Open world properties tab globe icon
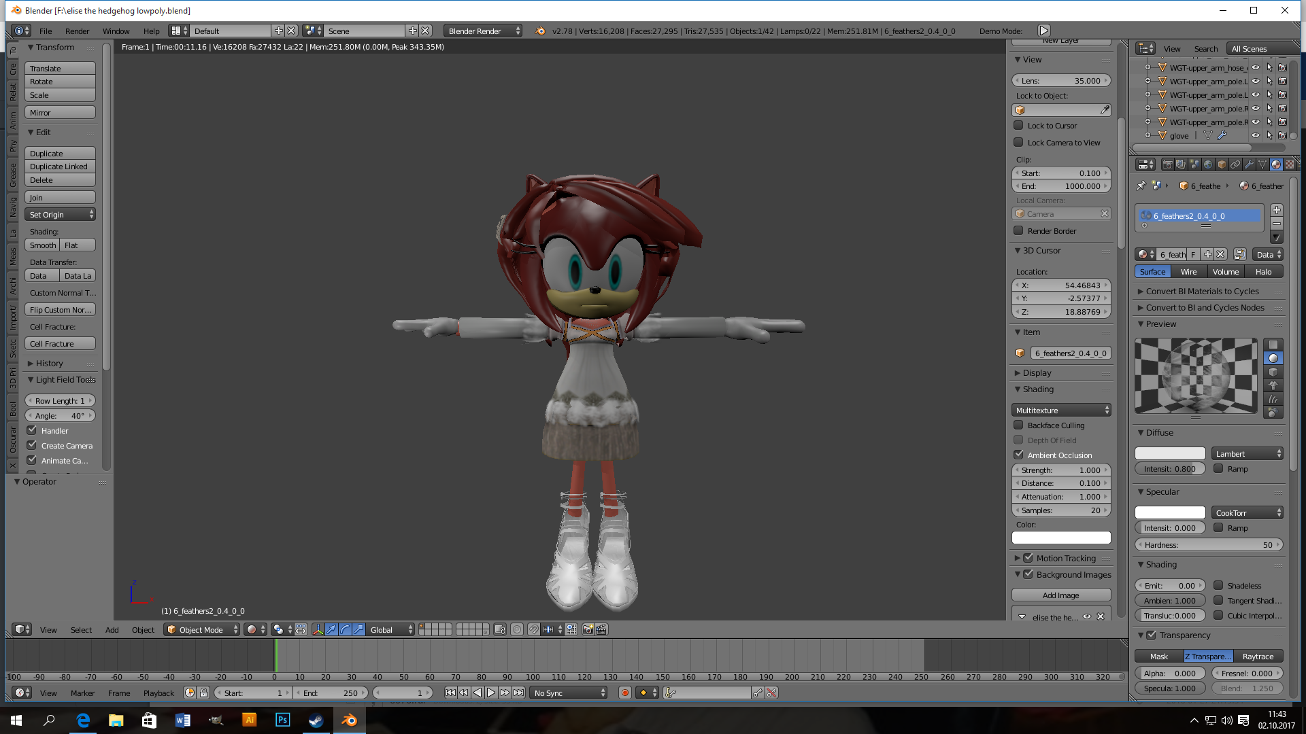Screen dimensions: 1306x734 point(1208,164)
